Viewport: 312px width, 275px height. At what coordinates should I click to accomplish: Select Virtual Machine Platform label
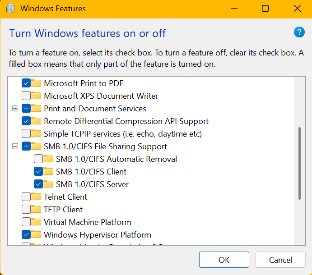(x=88, y=222)
